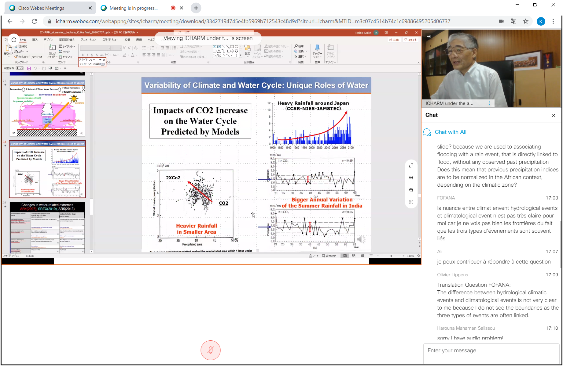563x366 pixels.
Task: Select slide 25 Changes in water-related extremes
Action: pos(47,227)
